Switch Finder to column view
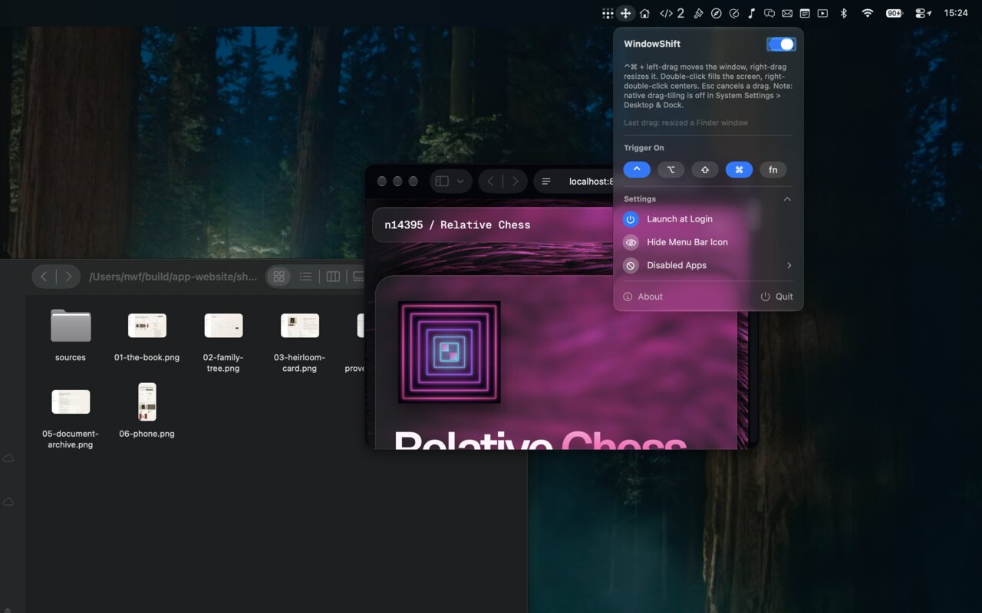The height and width of the screenshot is (613, 982). (333, 277)
